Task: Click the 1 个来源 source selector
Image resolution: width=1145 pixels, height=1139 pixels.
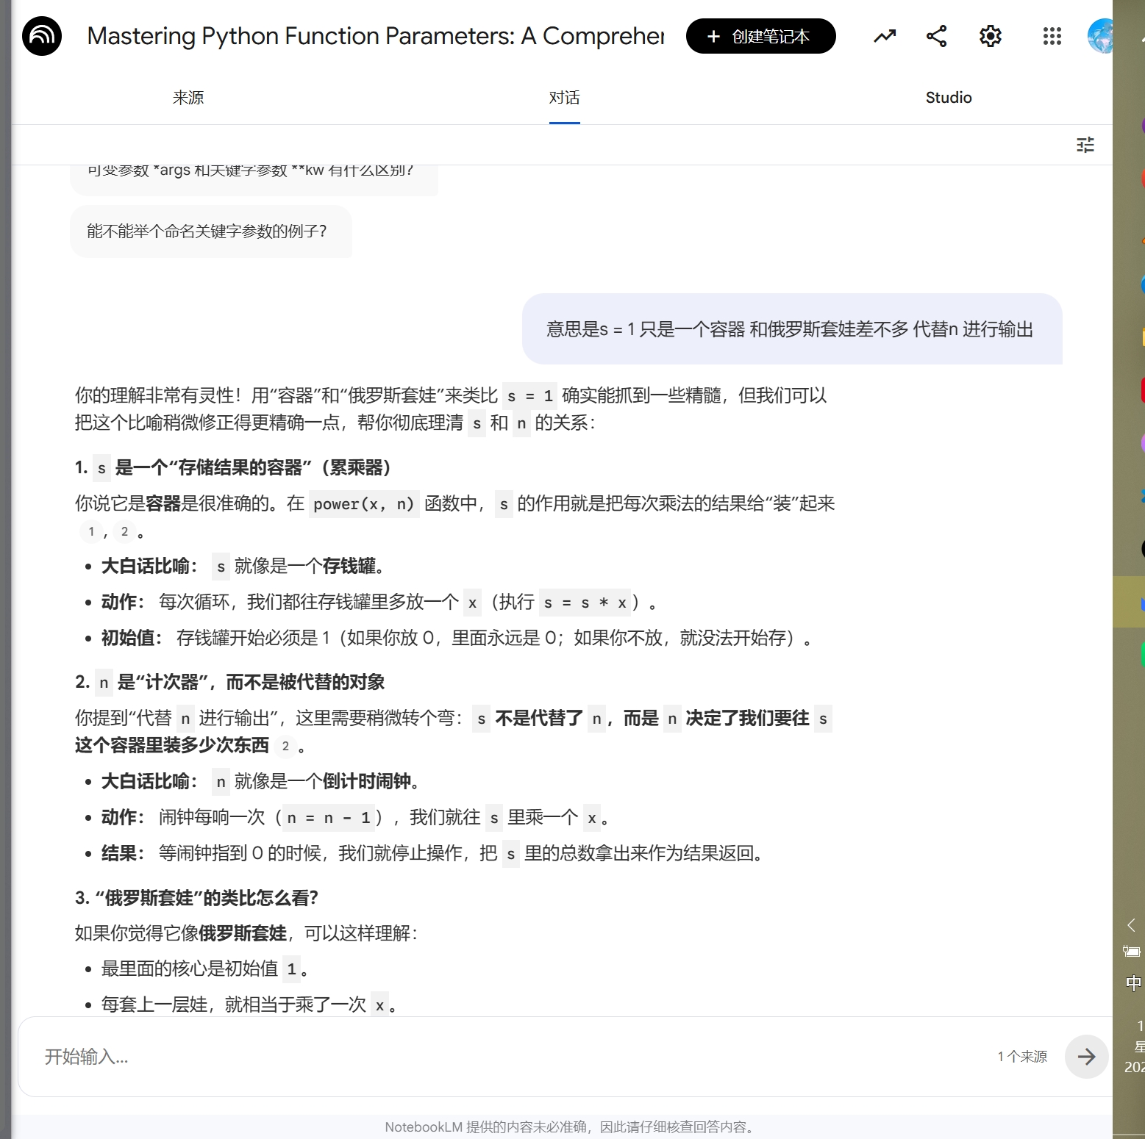Action: tap(1022, 1057)
